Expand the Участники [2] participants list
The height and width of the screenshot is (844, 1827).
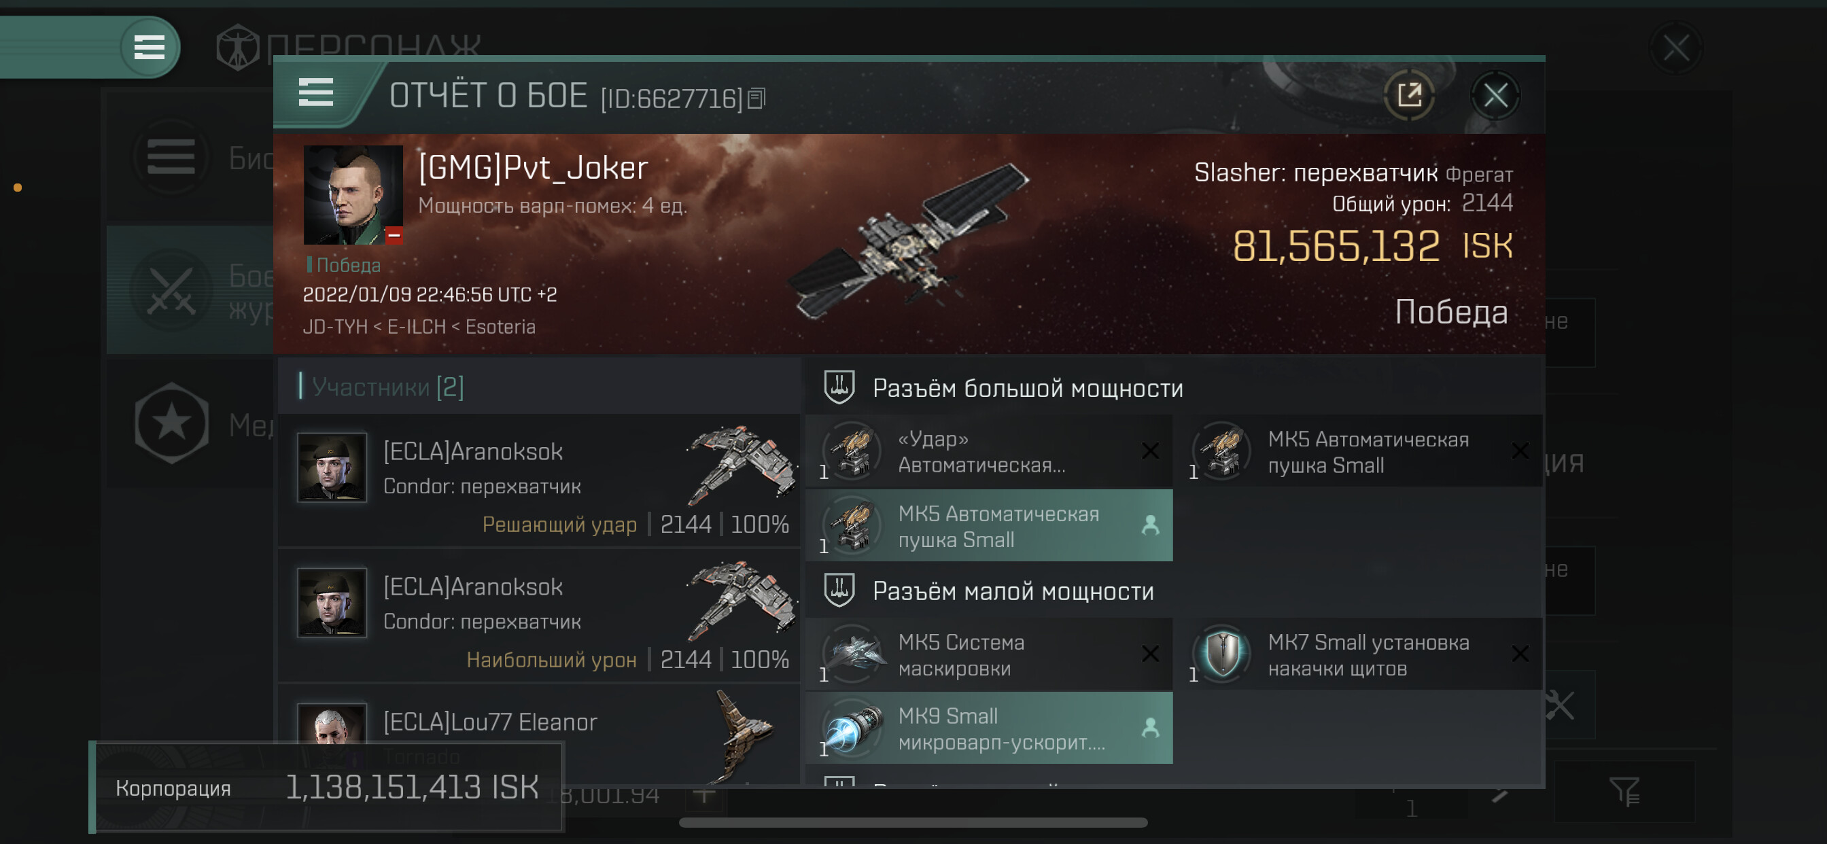pos(387,387)
